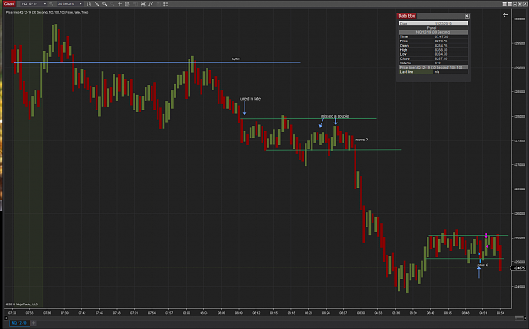Viewport: 529px width, 329px height.
Task: Switch to the NQ 12-19 chart tab
Action: click(19, 323)
